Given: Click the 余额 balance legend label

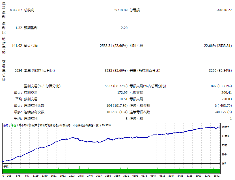Looking at the screenshot, I should point(6,125).
